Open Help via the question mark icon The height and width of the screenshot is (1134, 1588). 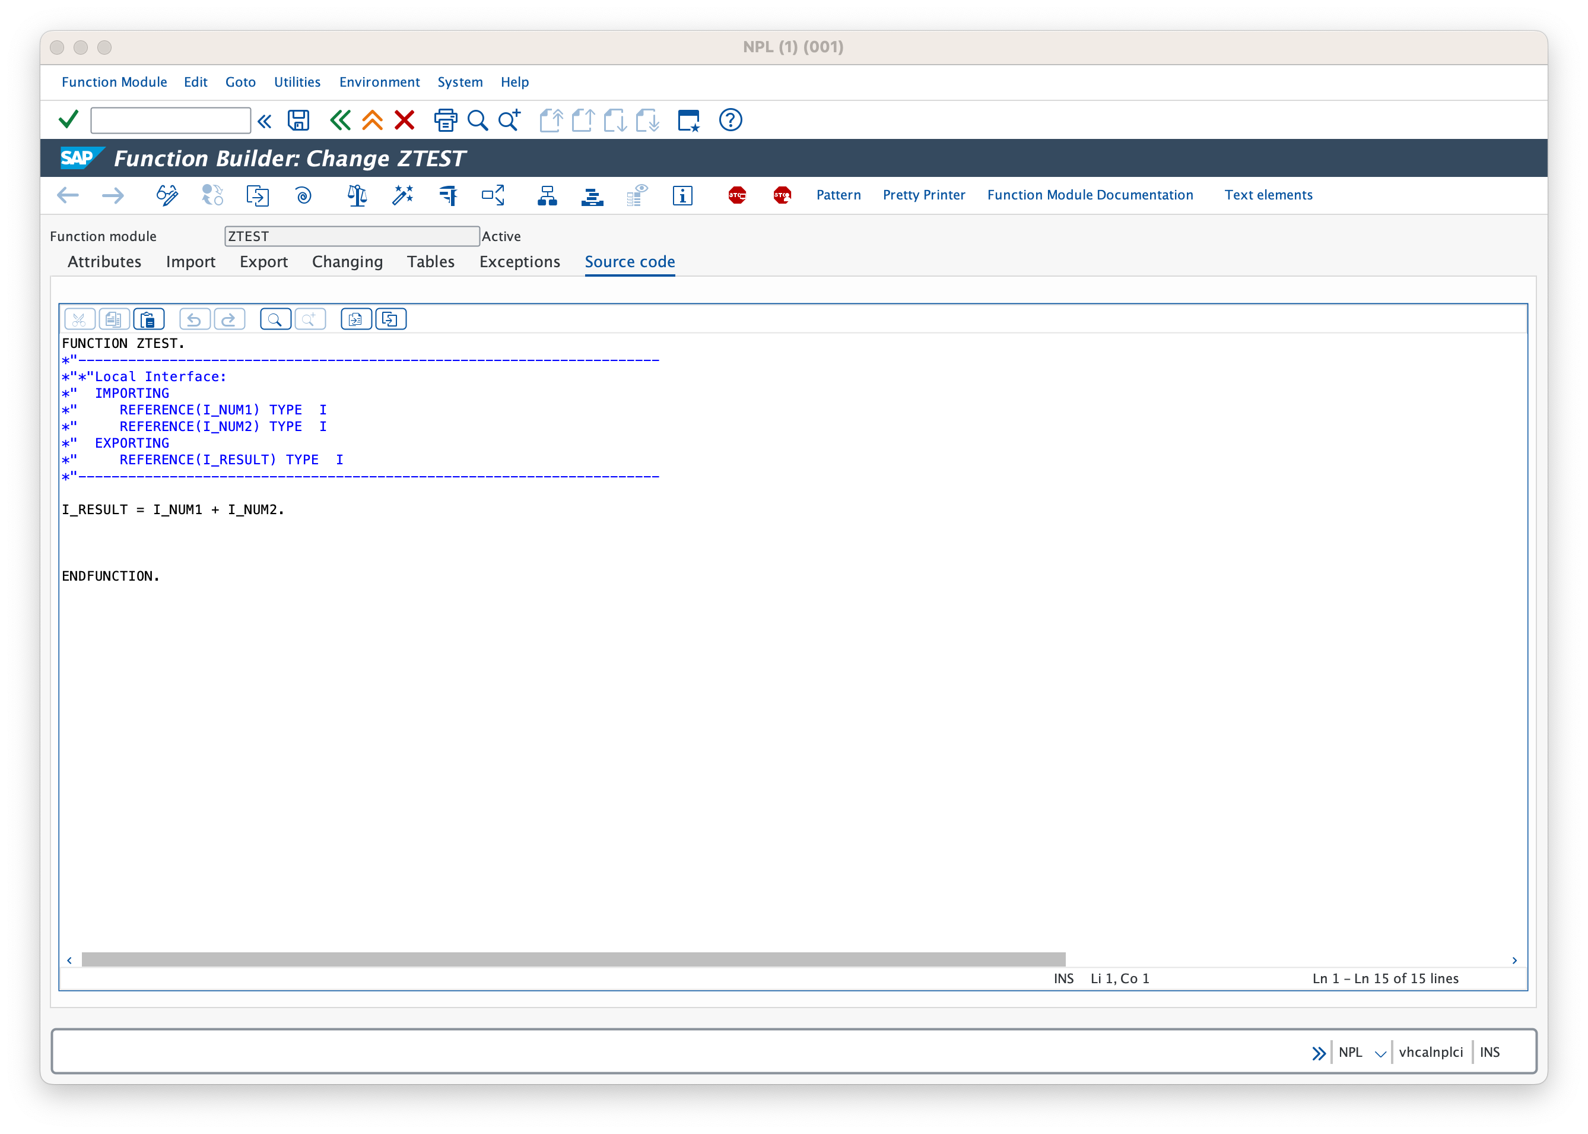(731, 120)
